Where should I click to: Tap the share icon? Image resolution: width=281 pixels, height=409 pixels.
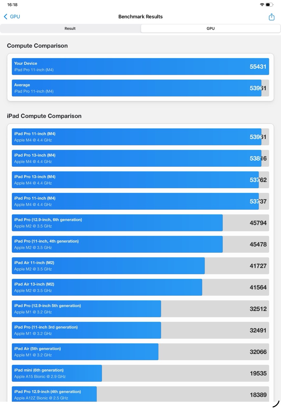tap(271, 17)
